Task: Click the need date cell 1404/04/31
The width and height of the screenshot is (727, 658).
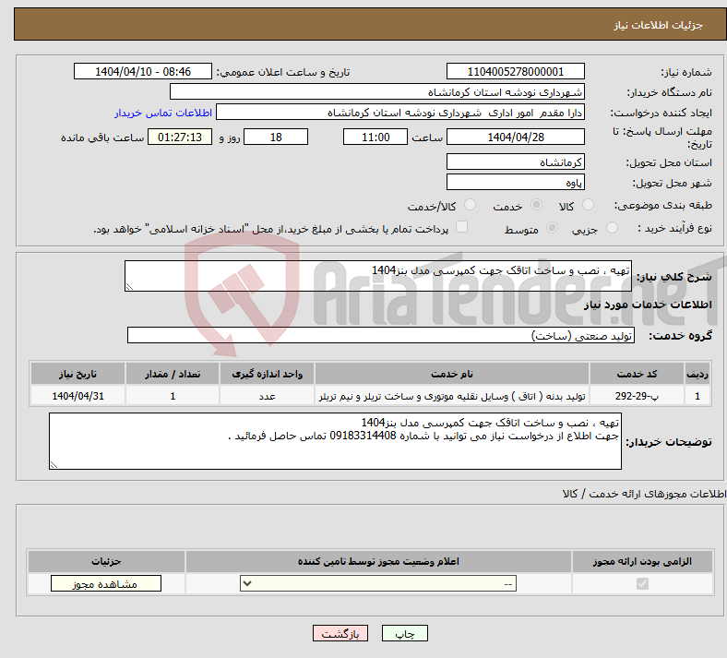Action: 77,396
